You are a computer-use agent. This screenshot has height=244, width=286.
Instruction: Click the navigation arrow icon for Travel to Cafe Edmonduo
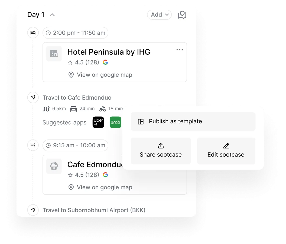(33, 97)
